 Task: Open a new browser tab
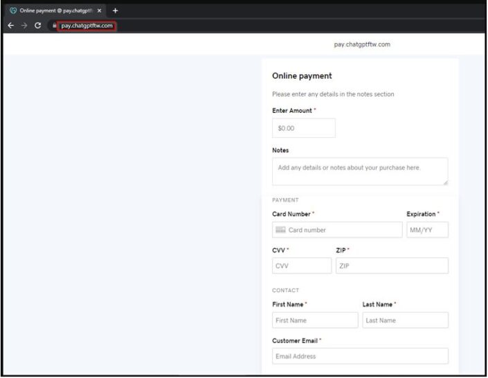116,10
